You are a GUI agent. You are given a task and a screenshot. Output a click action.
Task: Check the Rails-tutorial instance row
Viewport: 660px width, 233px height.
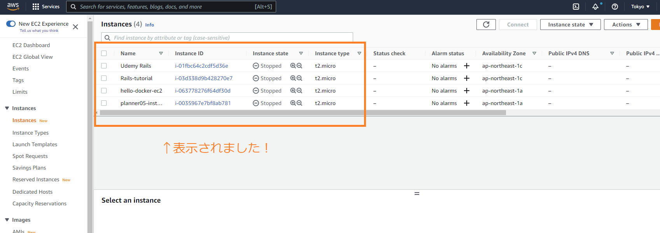coord(104,78)
